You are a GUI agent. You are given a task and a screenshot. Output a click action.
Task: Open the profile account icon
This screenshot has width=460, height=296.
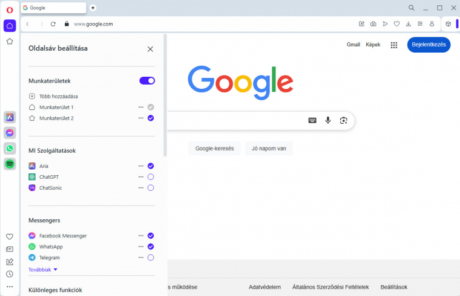(x=432, y=24)
